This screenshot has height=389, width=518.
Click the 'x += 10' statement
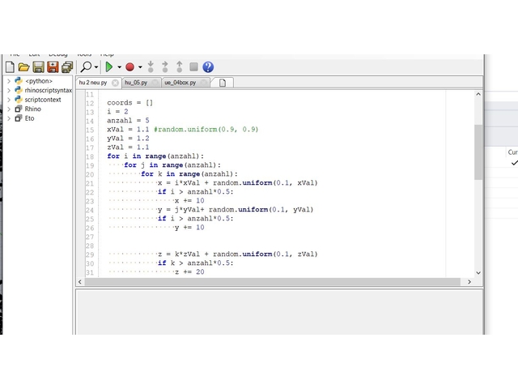(x=189, y=201)
